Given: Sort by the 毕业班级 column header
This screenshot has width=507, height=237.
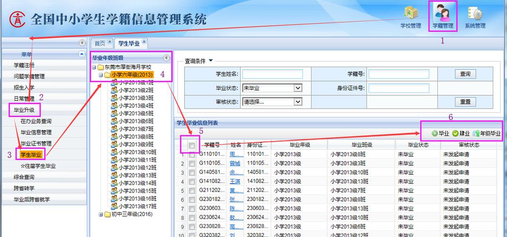Looking at the screenshot, I should pos(362,145).
